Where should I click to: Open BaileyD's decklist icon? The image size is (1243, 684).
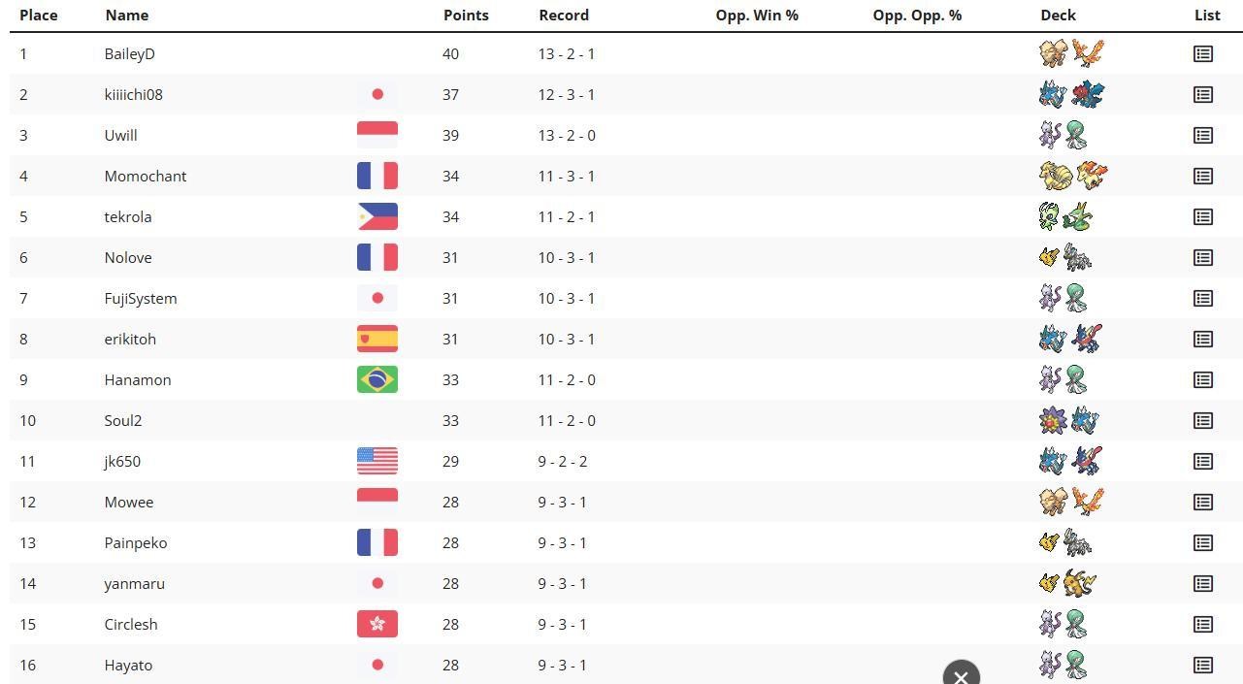click(x=1203, y=54)
